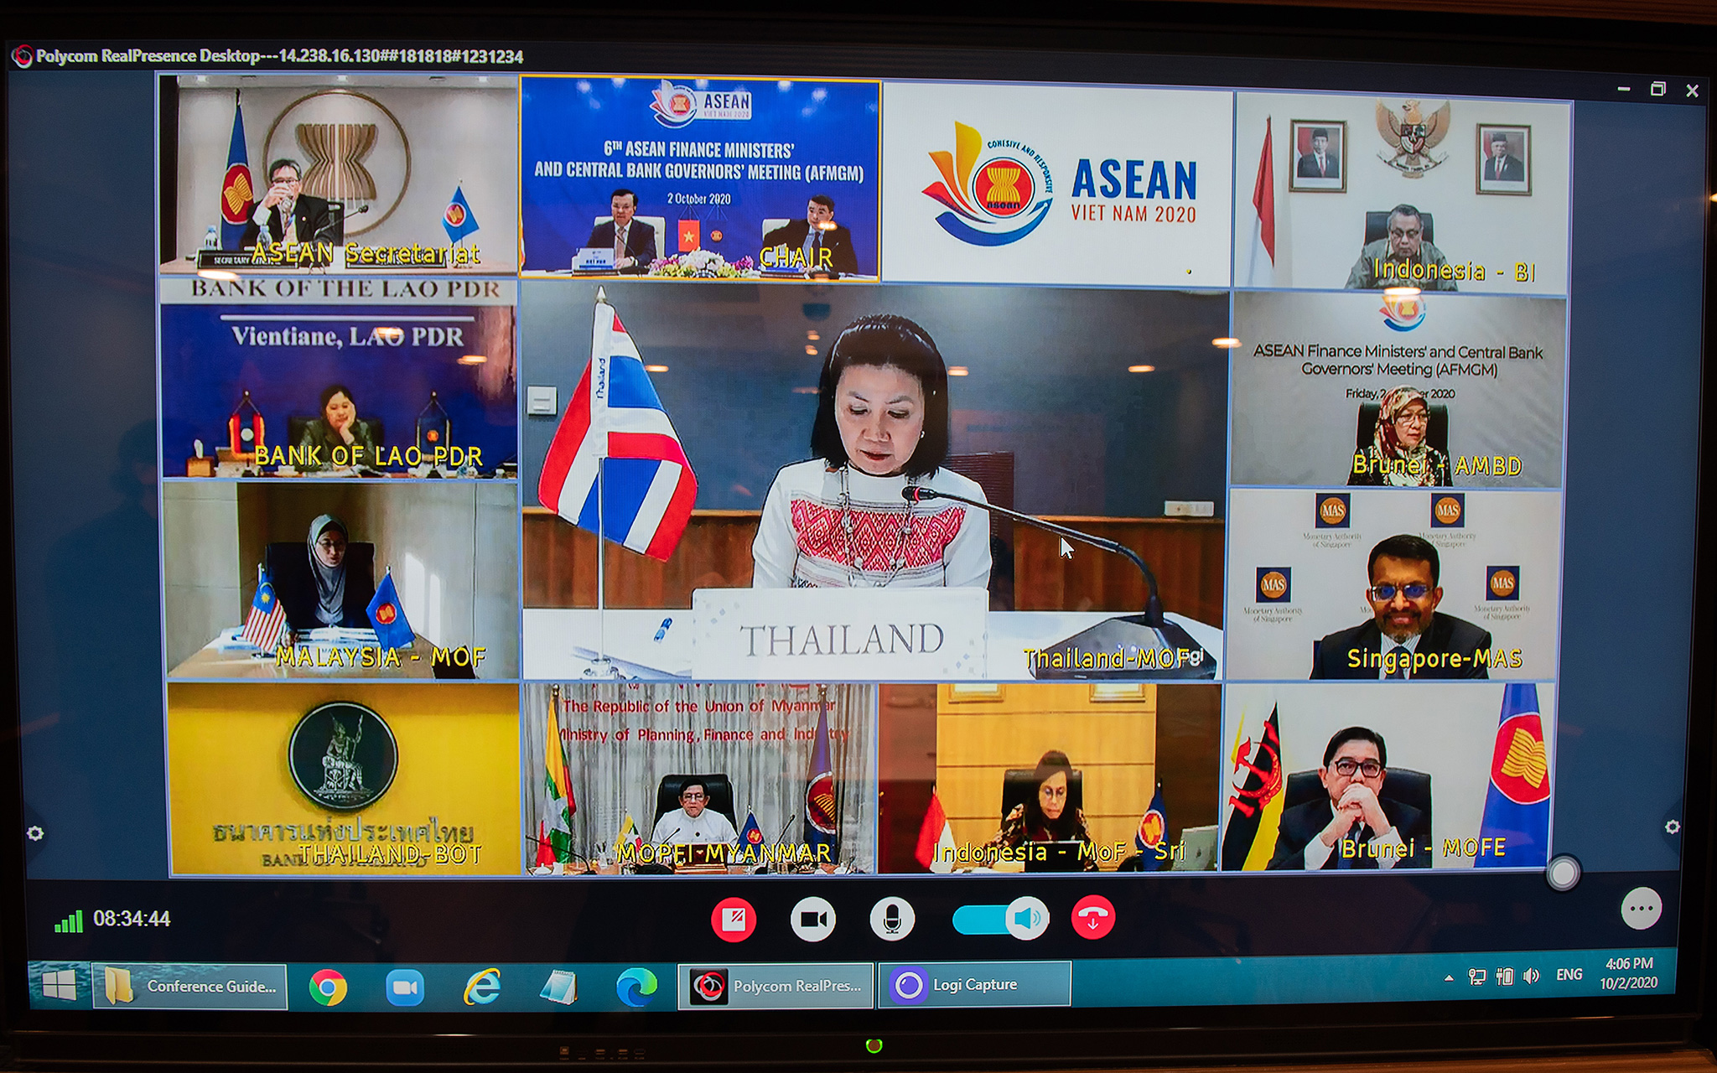Click the right settings gear icon
The width and height of the screenshot is (1717, 1073).
click(x=1672, y=827)
